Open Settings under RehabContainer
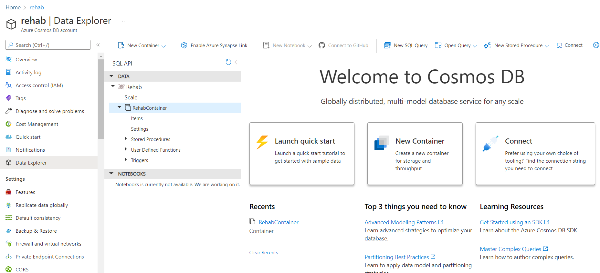Viewport: 600px width, 273px height. tap(140, 129)
